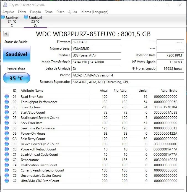187x192 pixels.
Task: Select the C: drive tab at 31 °C
Action: pyautogui.click(x=12, y=21)
